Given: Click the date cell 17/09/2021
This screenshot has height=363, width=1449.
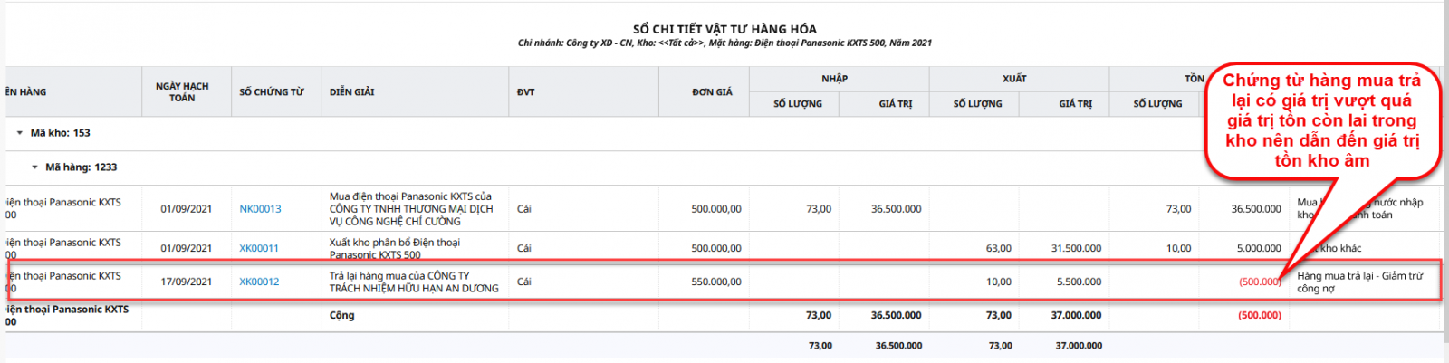Looking at the screenshot, I should (186, 282).
